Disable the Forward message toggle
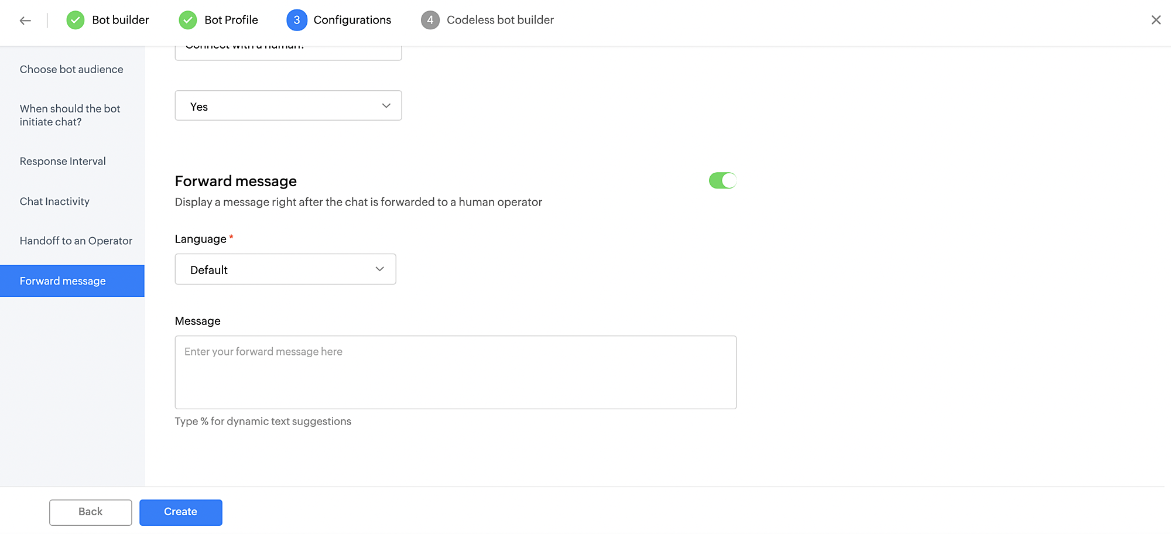Viewport: 1171px width, 534px height. 723,180
